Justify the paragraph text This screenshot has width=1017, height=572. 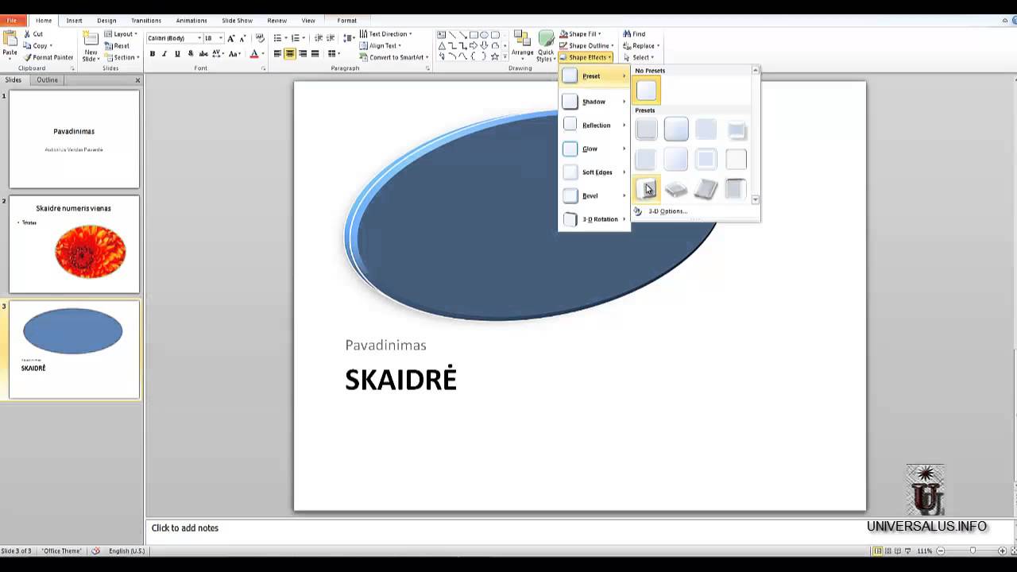pos(315,54)
